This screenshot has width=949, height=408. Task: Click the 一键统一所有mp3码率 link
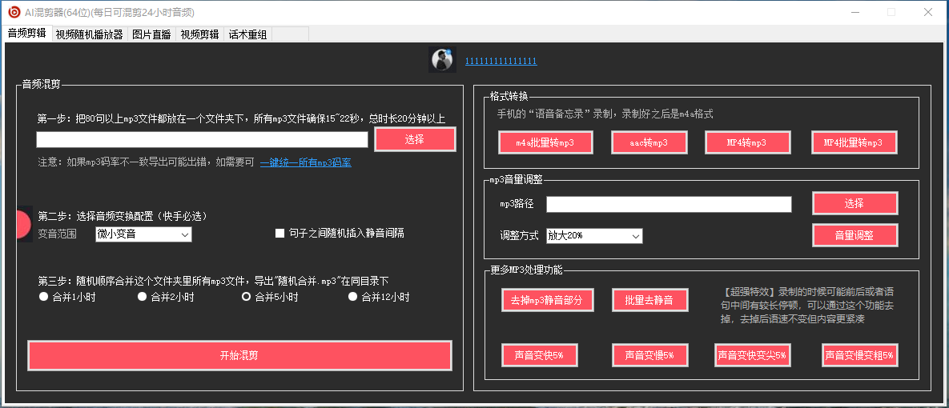coord(305,162)
